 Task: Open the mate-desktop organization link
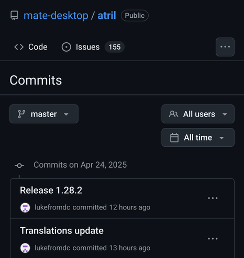[56, 16]
